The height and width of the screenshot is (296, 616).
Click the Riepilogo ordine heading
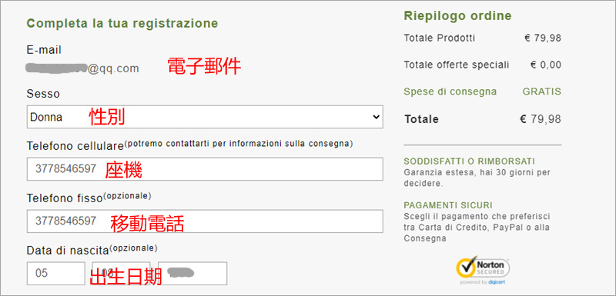(457, 16)
